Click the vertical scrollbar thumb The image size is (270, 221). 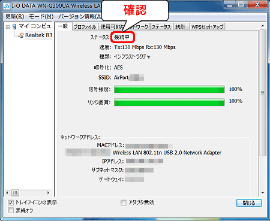point(263,93)
